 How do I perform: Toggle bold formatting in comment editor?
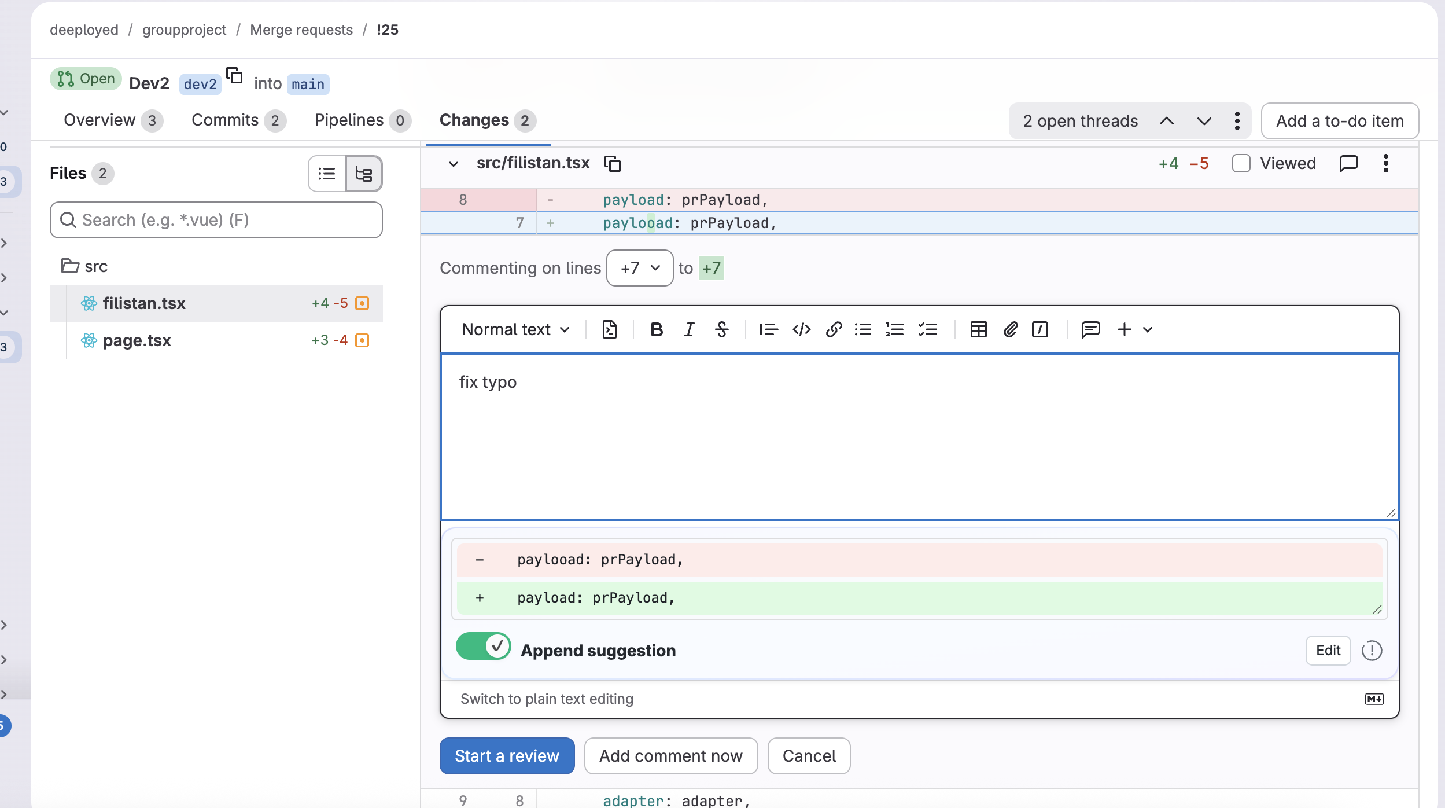pyautogui.click(x=656, y=329)
